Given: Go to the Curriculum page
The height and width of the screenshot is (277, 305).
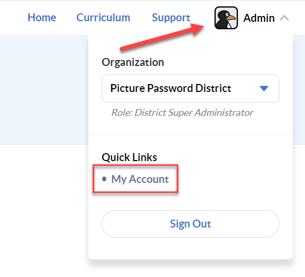Looking at the screenshot, I should tap(103, 18).
